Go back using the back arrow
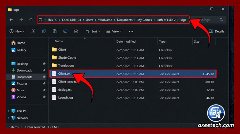Image resolution: width=240 pixels, height=134 pixels. [x=11, y=20]
